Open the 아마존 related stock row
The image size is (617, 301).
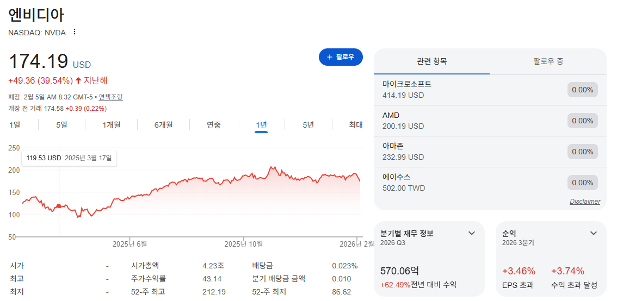pyautogui.click(x=490, y=152)
